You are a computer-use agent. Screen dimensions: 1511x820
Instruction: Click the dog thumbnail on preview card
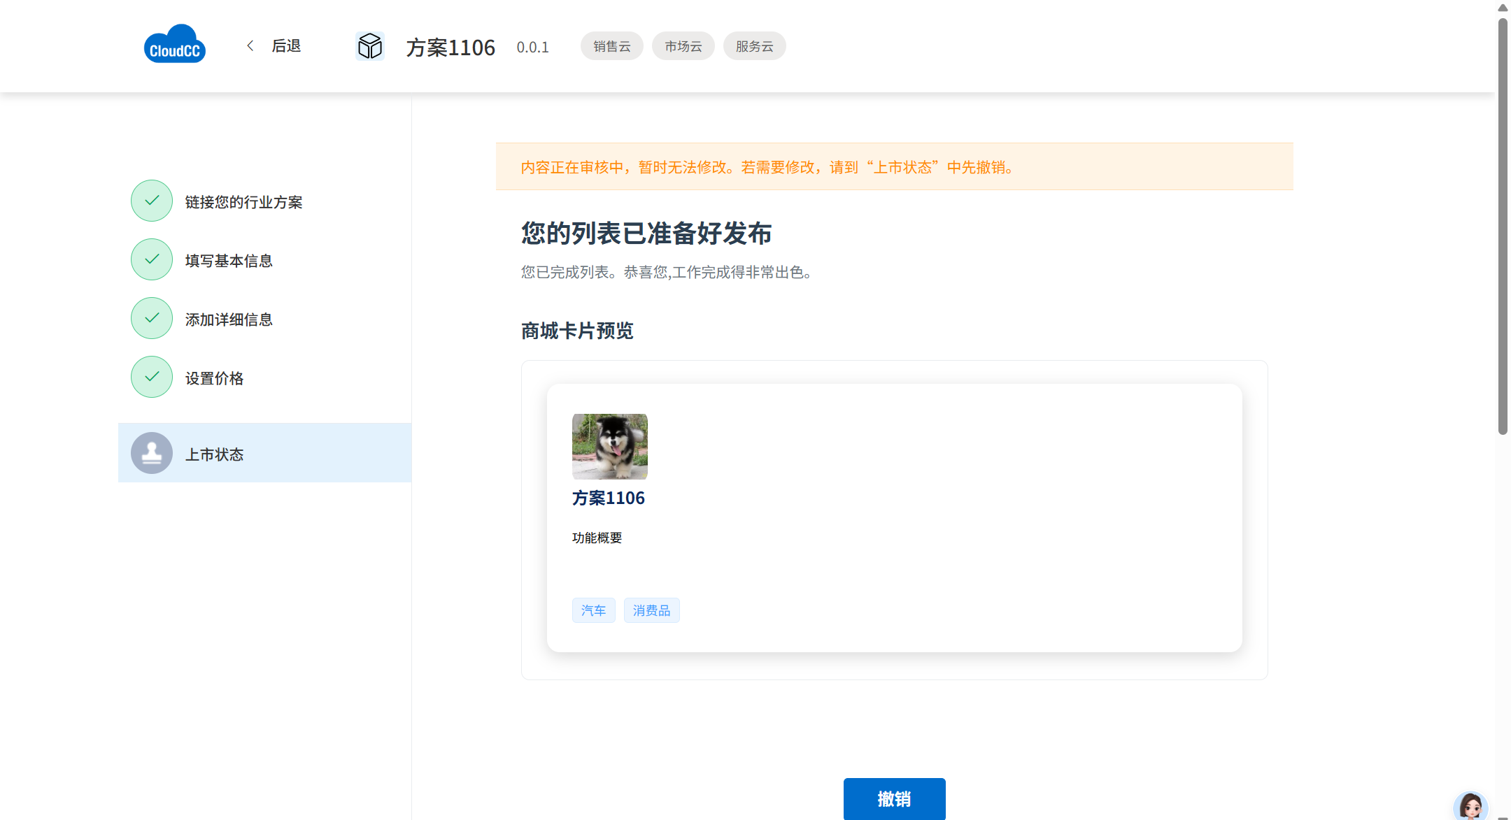(609, 447)
